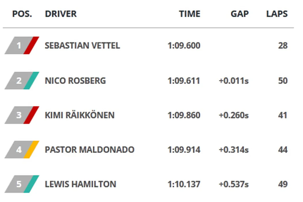Screen dimensions: 303x202
Task: Open Kimi Räikkönen driver name
Action: 80,115
